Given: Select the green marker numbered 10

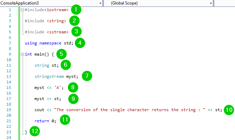Looking at the screenshot, I should pos(229,110).
